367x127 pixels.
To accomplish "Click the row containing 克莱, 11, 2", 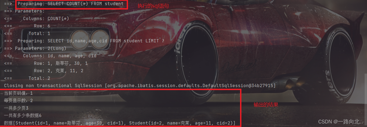I will [44, 71].
